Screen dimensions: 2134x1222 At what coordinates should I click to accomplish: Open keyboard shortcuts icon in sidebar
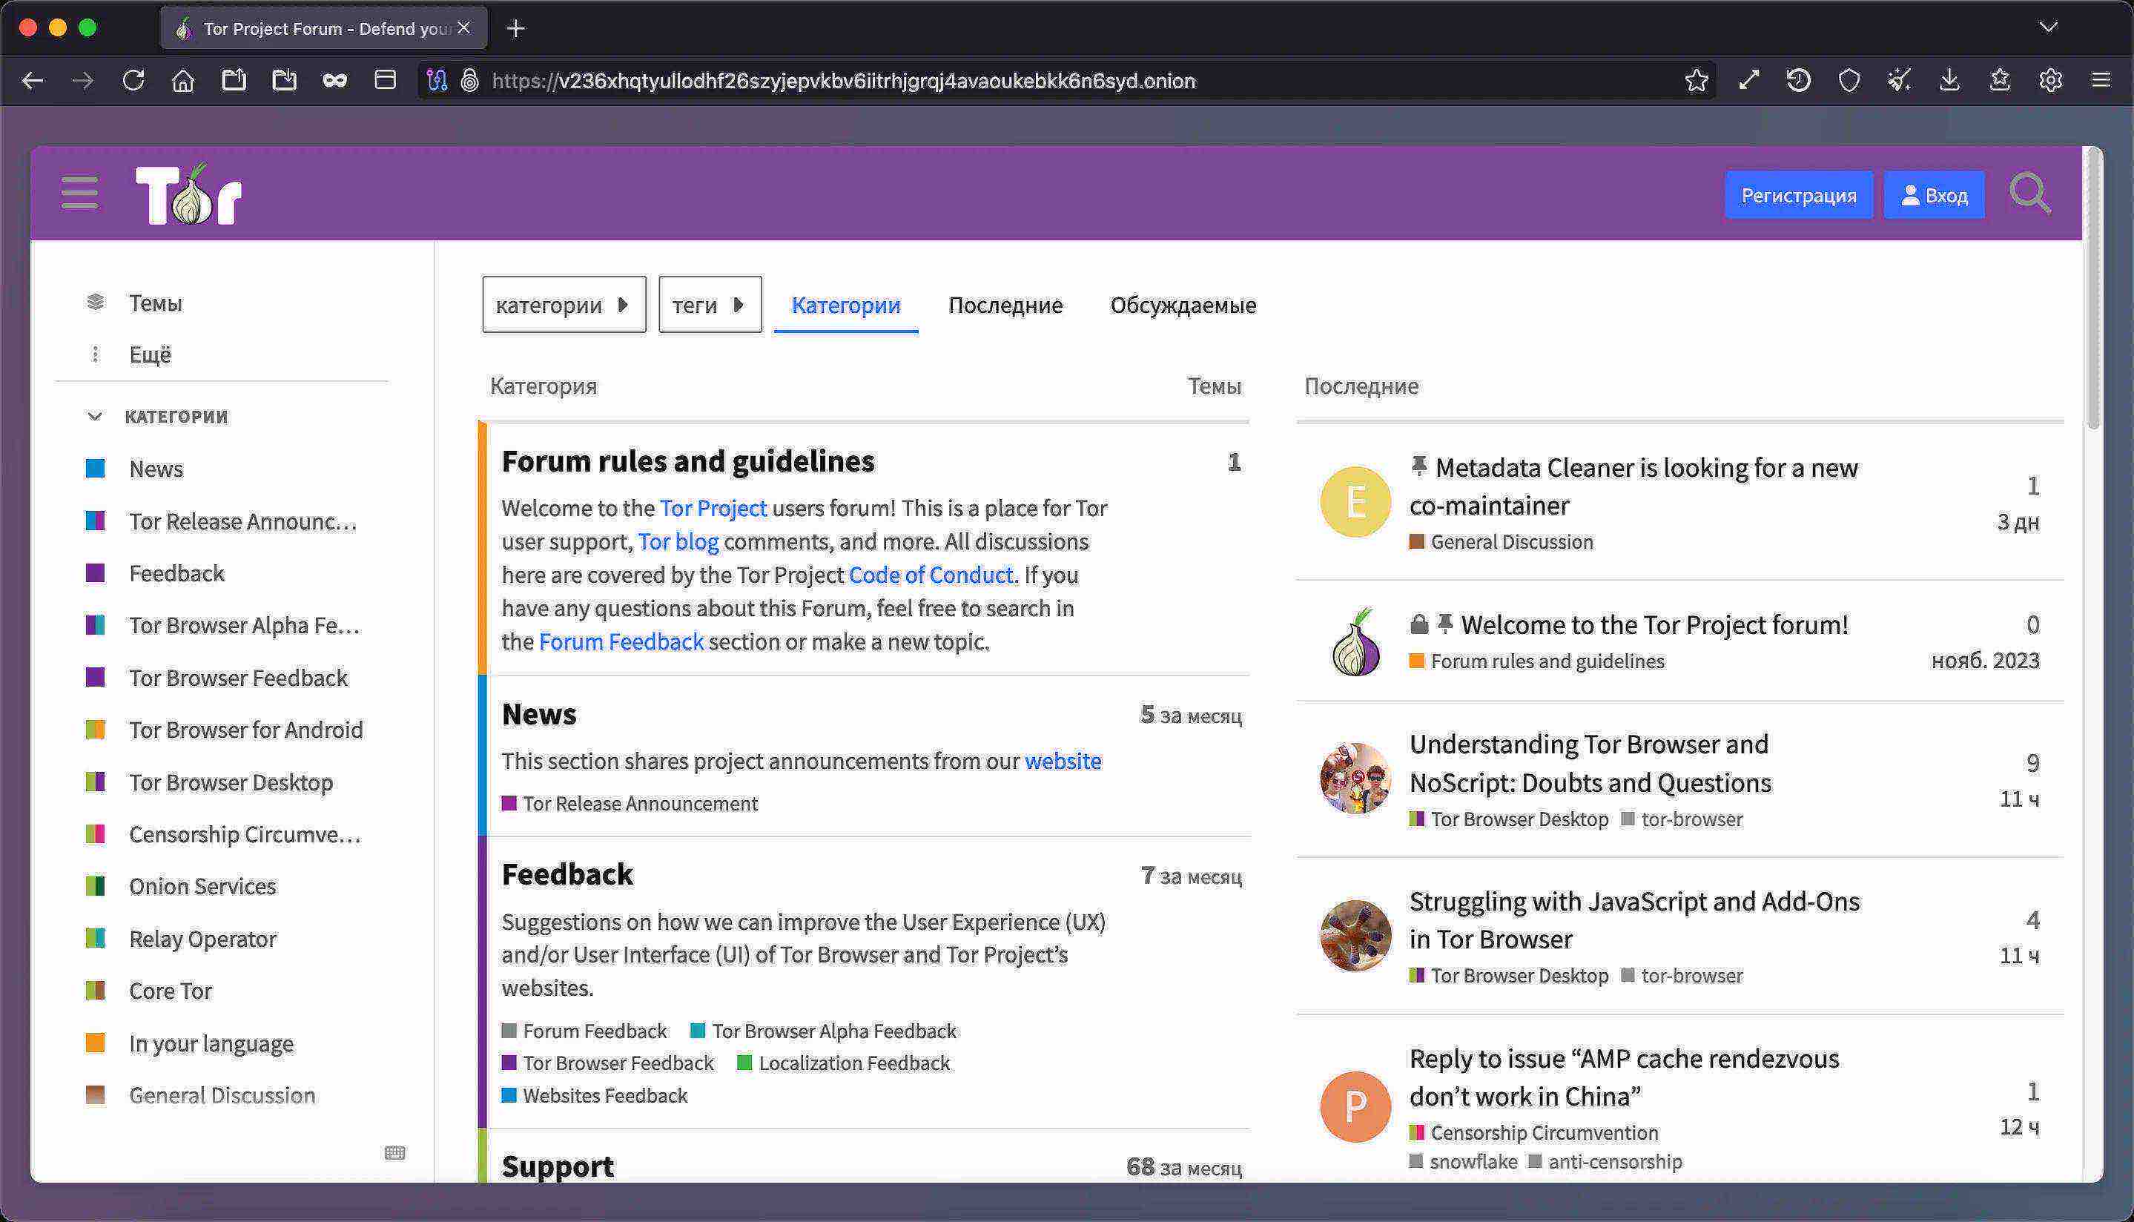tap(394, 1152)
